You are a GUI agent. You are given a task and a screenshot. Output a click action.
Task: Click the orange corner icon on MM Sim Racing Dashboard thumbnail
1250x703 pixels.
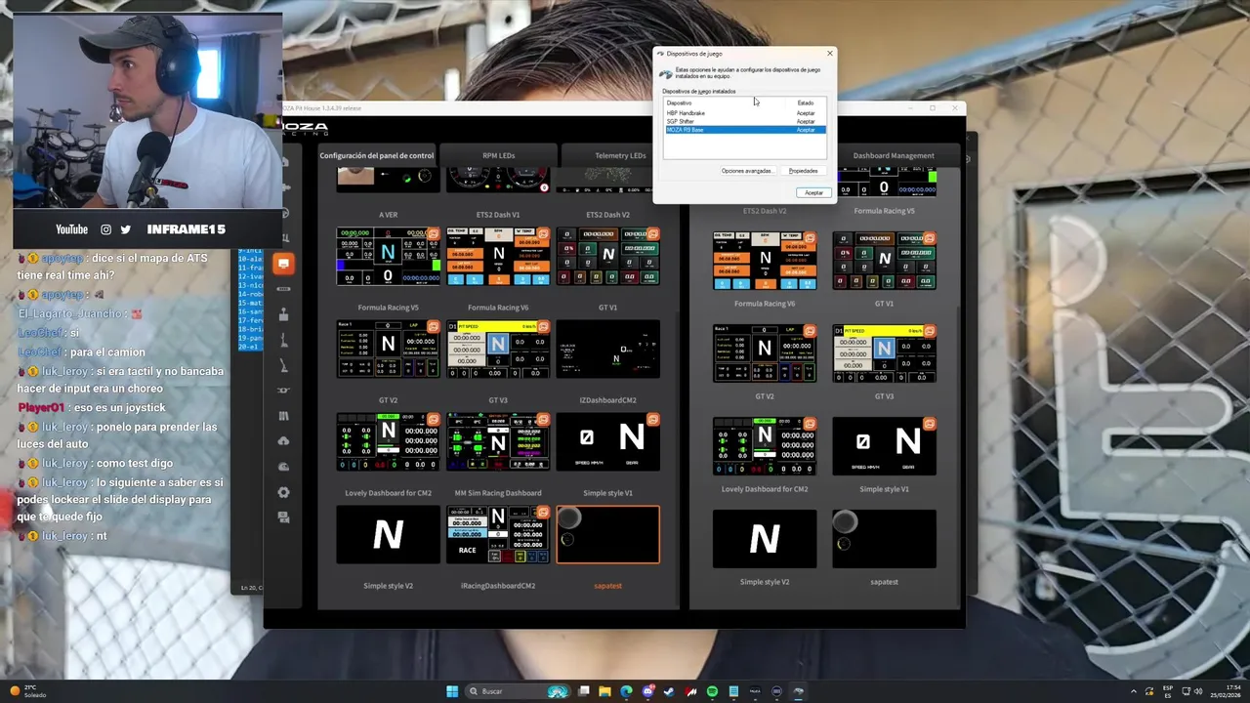click(543, 420)
